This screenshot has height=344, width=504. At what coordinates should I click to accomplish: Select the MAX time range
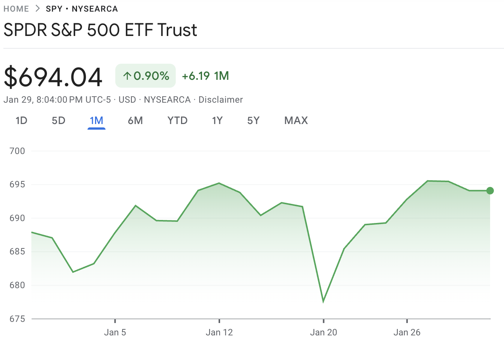(296, 120)
